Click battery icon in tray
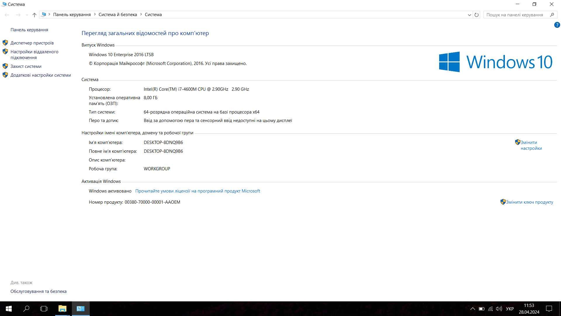The width and height of the screenshot is (561, 316). (x=482, y=309)
